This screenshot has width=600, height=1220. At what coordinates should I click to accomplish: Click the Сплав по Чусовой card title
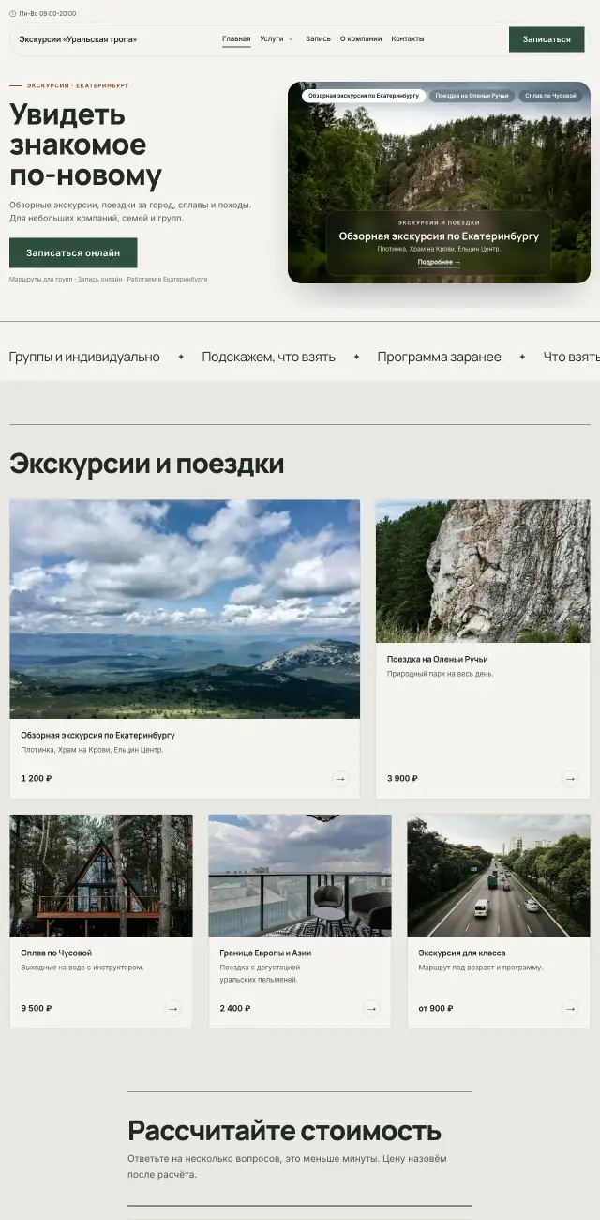tap(56, 953)
